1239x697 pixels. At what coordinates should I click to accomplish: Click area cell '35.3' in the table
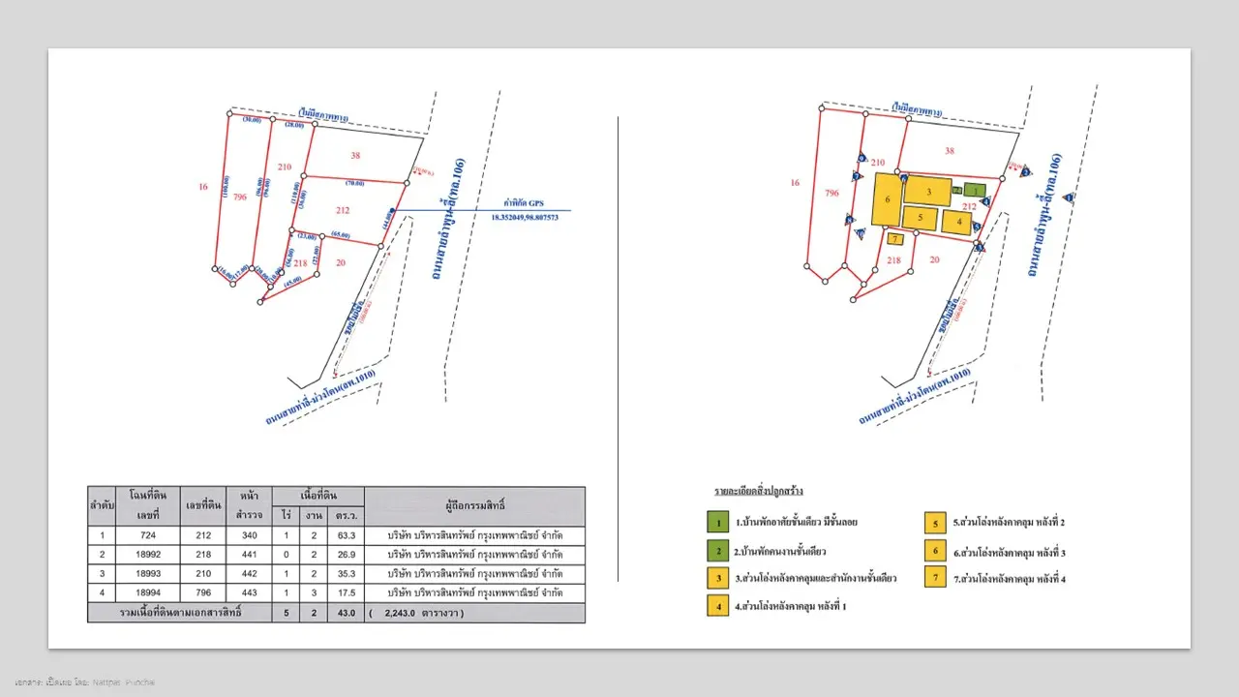point(347,573)
